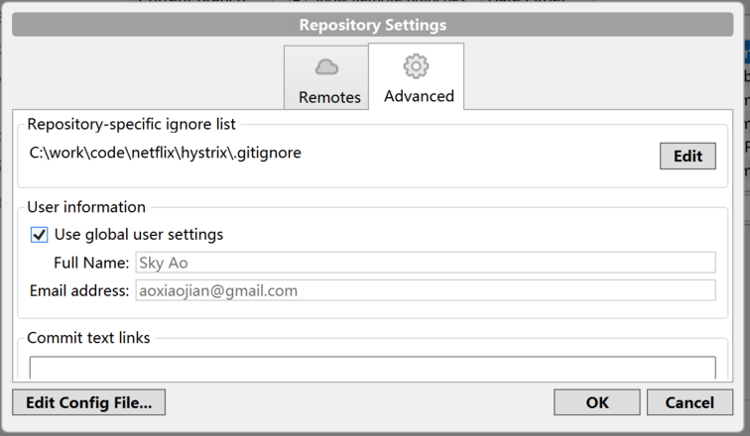Select the Advanced tab label
The height and width of the screenshot is (436, 750).
coord(419,96)
